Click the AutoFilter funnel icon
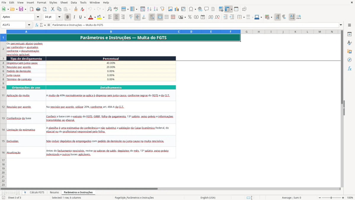Viewport: 355px width, 200px height. click(x=162, y=9)
